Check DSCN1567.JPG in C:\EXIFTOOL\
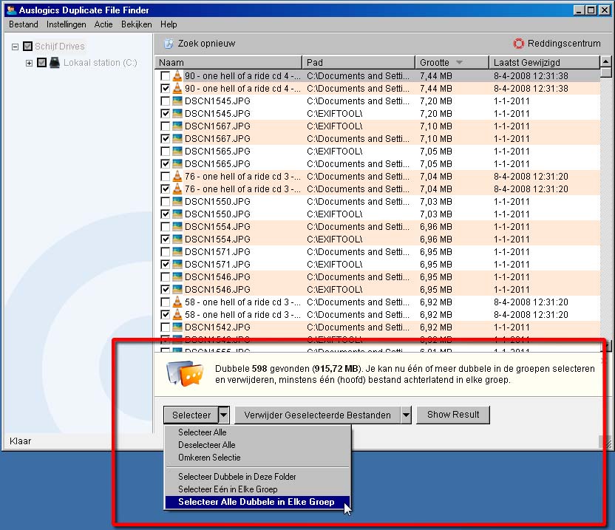Viewport: 615px width, 530px height. (x=165, y=126)
